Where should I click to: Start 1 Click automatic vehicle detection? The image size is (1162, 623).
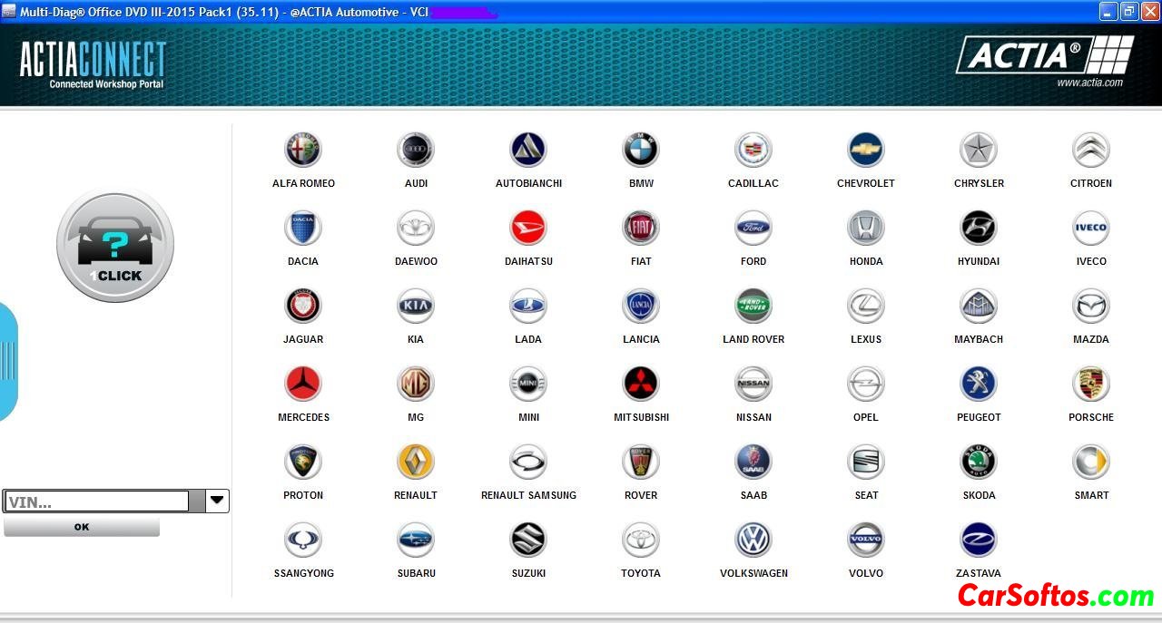(115, 246)
